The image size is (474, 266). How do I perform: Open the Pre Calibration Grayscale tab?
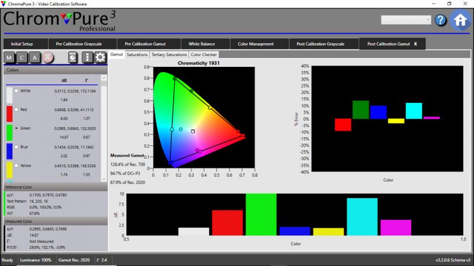[78, 44]
